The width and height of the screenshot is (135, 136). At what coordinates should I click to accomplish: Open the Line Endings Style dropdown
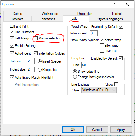[99, 90]
